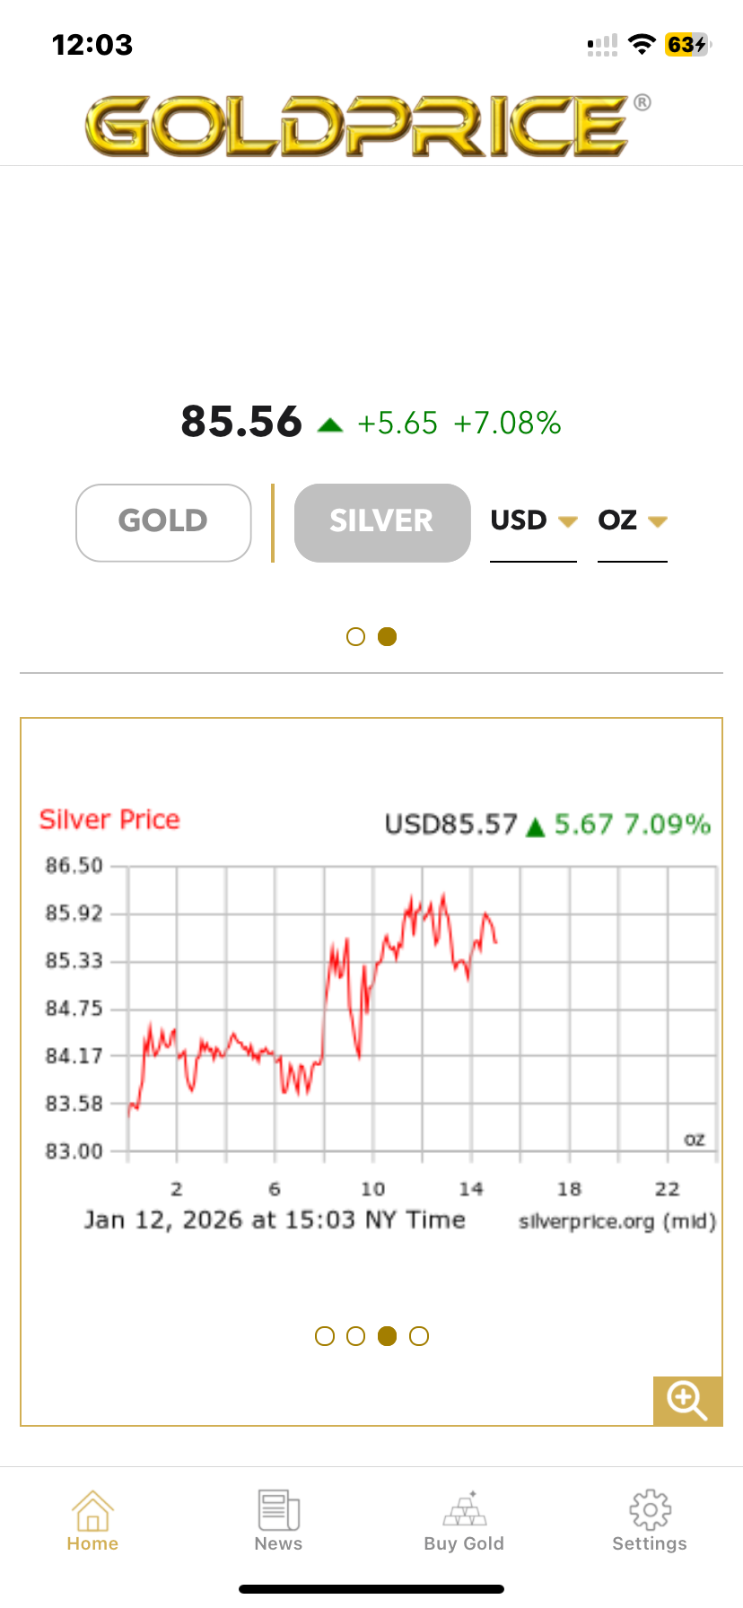Expand the arrow next to OZ
The image size is (743, 1608).
658,521
